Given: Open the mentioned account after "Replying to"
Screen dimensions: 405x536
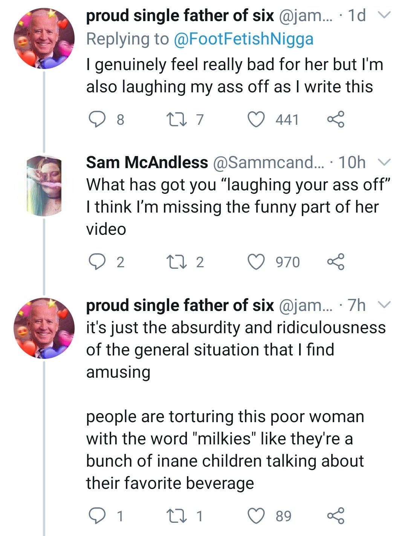Looking at the screenshot, I should [243, 39].
